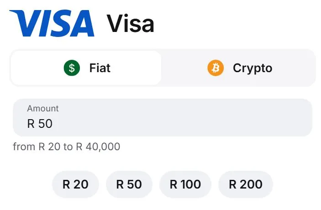The width and height of the screenshot is (321, 210).
Task: Click the 'from R 20 to R 40,000' hint
Action: coord(67,147)
